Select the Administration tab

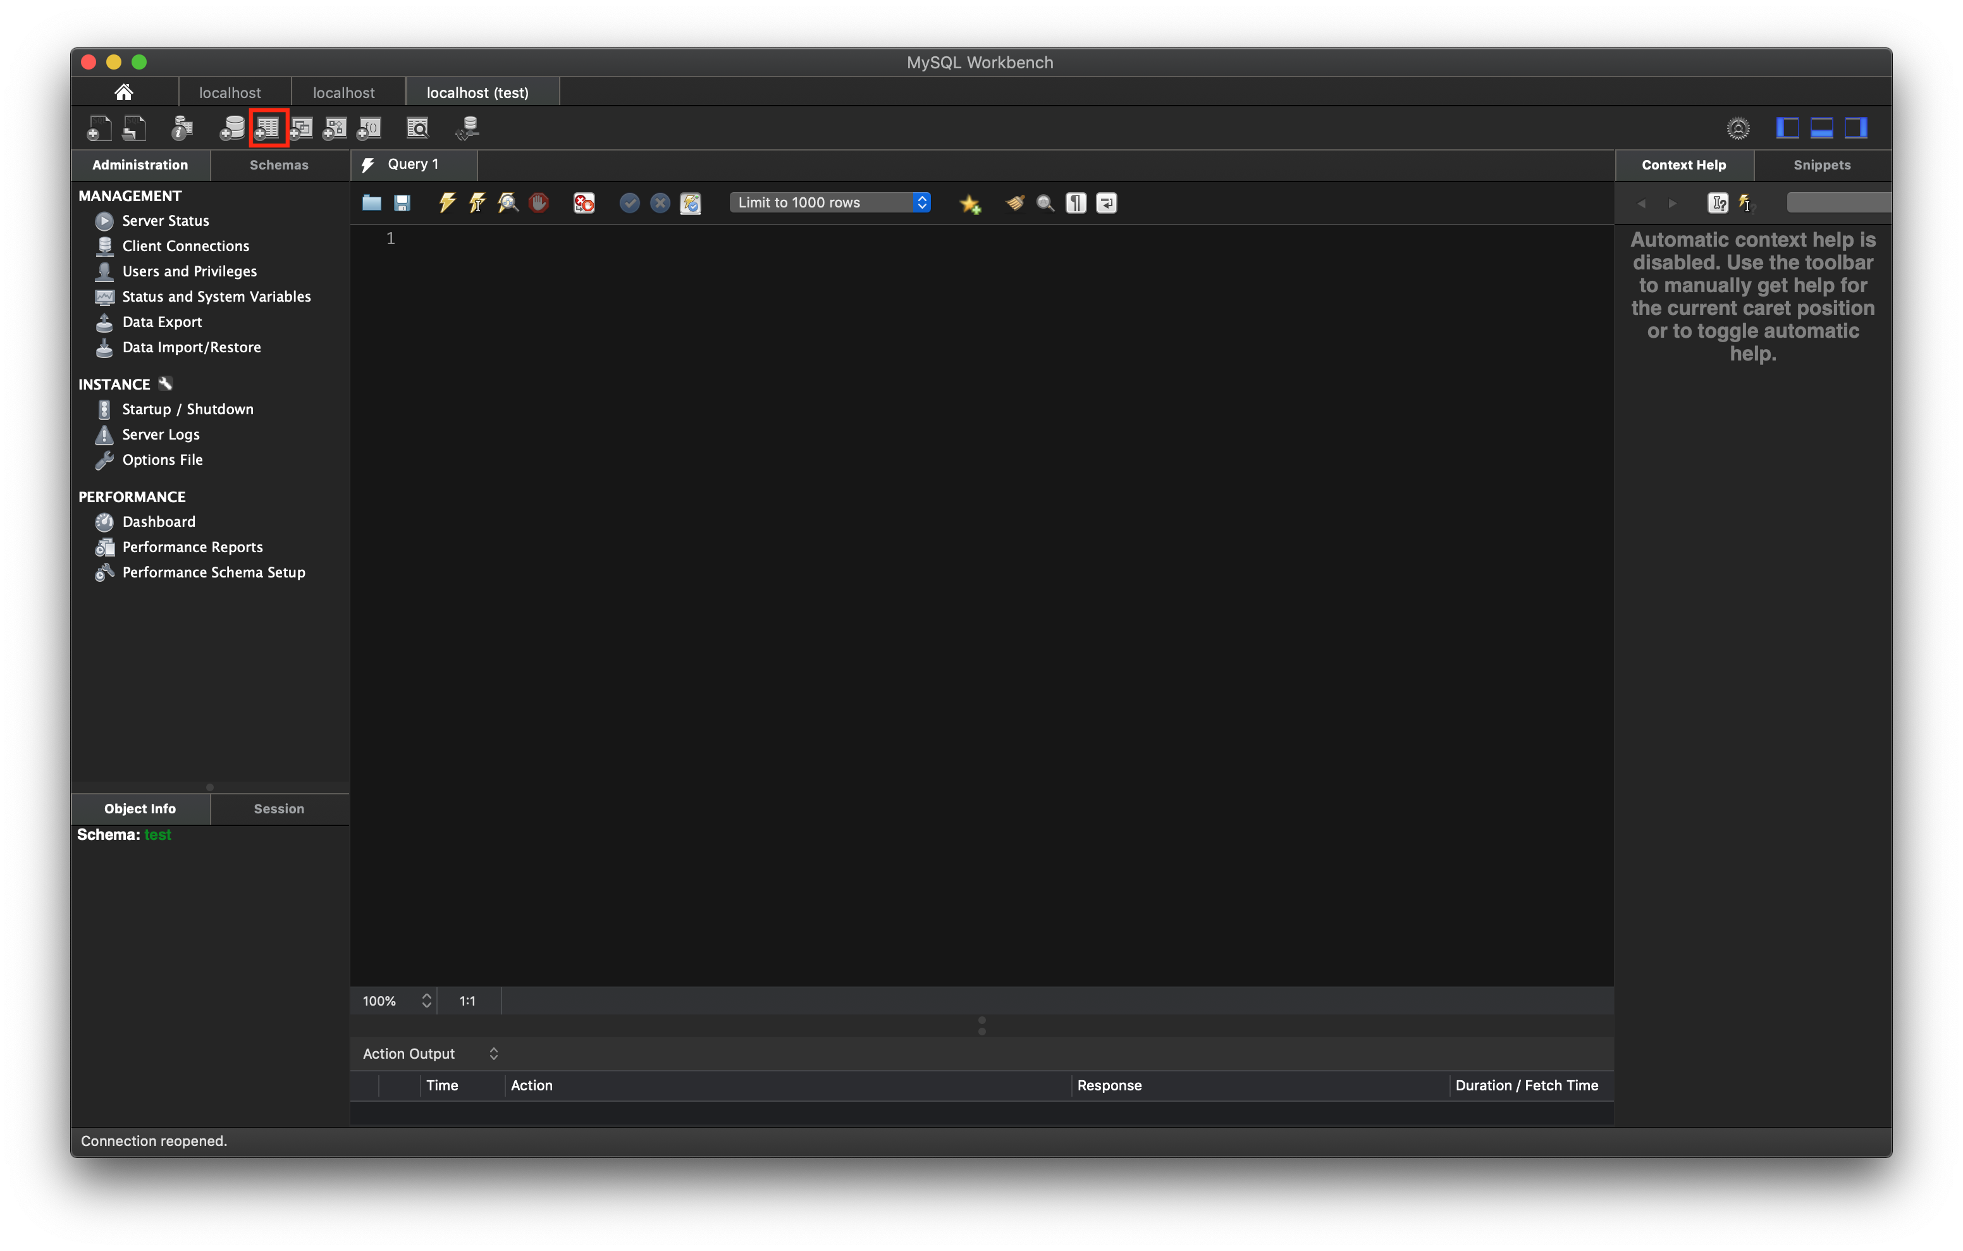point(140,164)
